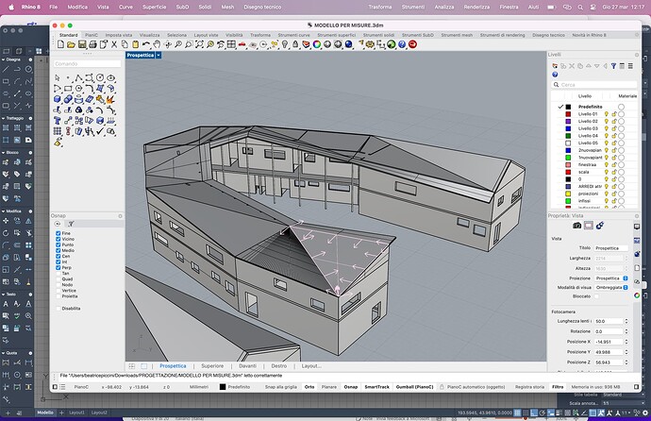Viewport: 651px width, 421px height.
Task: Click the Lunghezza lenti stepper arrows
Action: [x=626, y=321]
